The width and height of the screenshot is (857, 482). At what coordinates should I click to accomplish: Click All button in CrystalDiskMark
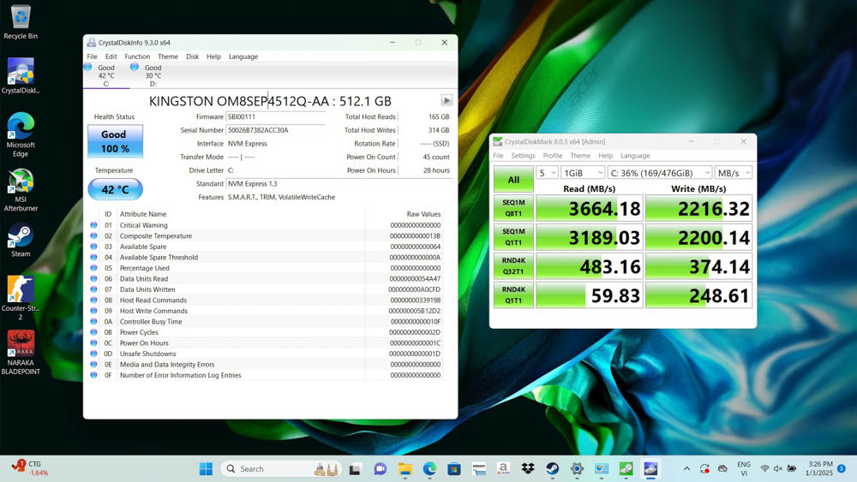(513, 179)
